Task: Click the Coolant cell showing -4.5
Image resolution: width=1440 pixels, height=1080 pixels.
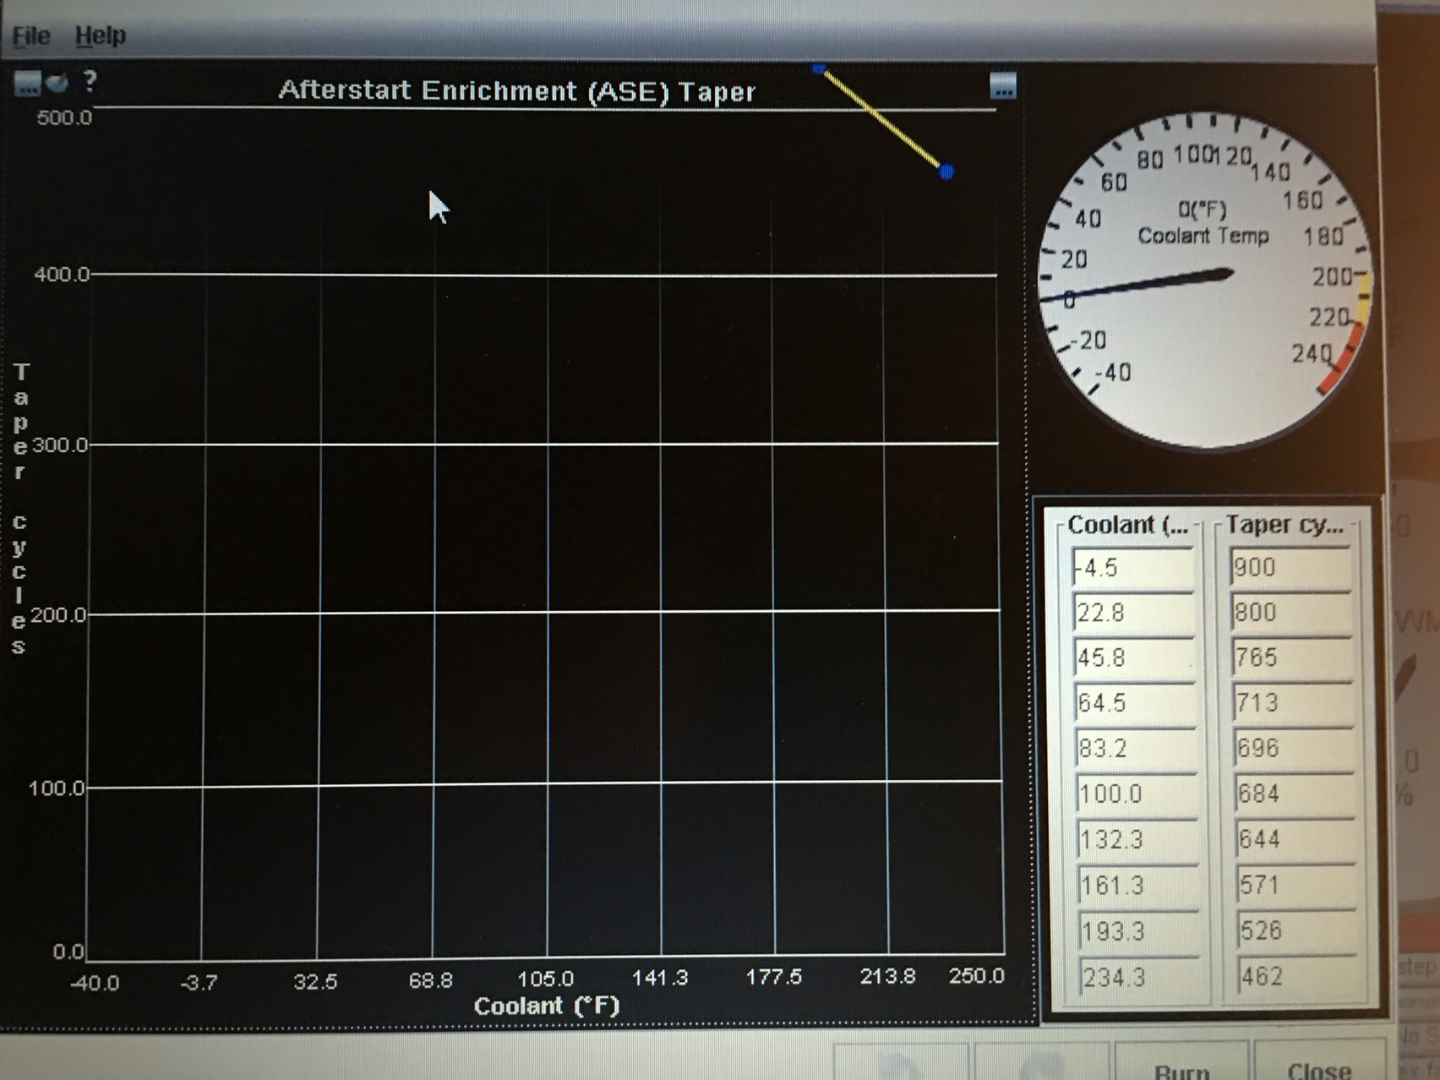Action: click(1133, 567)
